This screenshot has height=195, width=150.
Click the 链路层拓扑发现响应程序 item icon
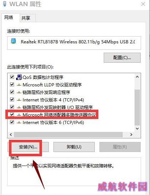[19, 92]
